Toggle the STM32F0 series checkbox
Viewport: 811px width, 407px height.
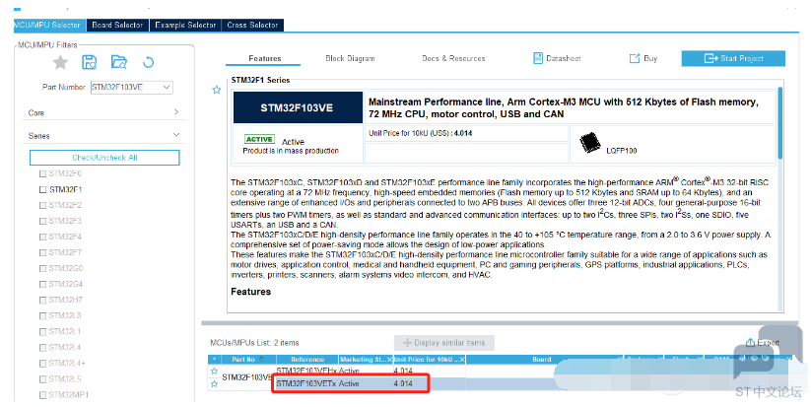coord(43,173)
